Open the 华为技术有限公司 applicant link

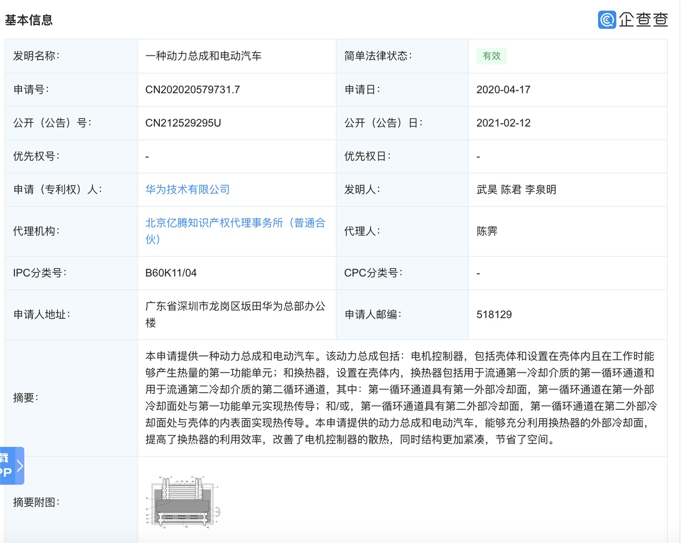187,190
